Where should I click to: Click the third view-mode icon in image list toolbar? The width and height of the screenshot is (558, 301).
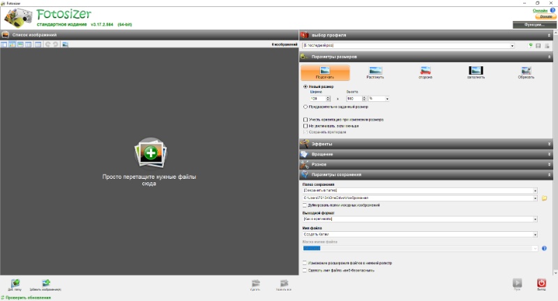[20, 45]
